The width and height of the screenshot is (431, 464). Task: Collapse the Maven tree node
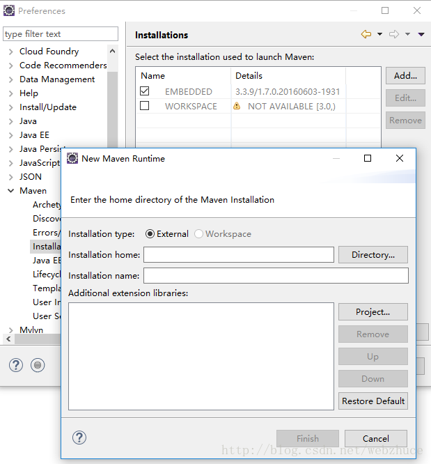(11, 191)
